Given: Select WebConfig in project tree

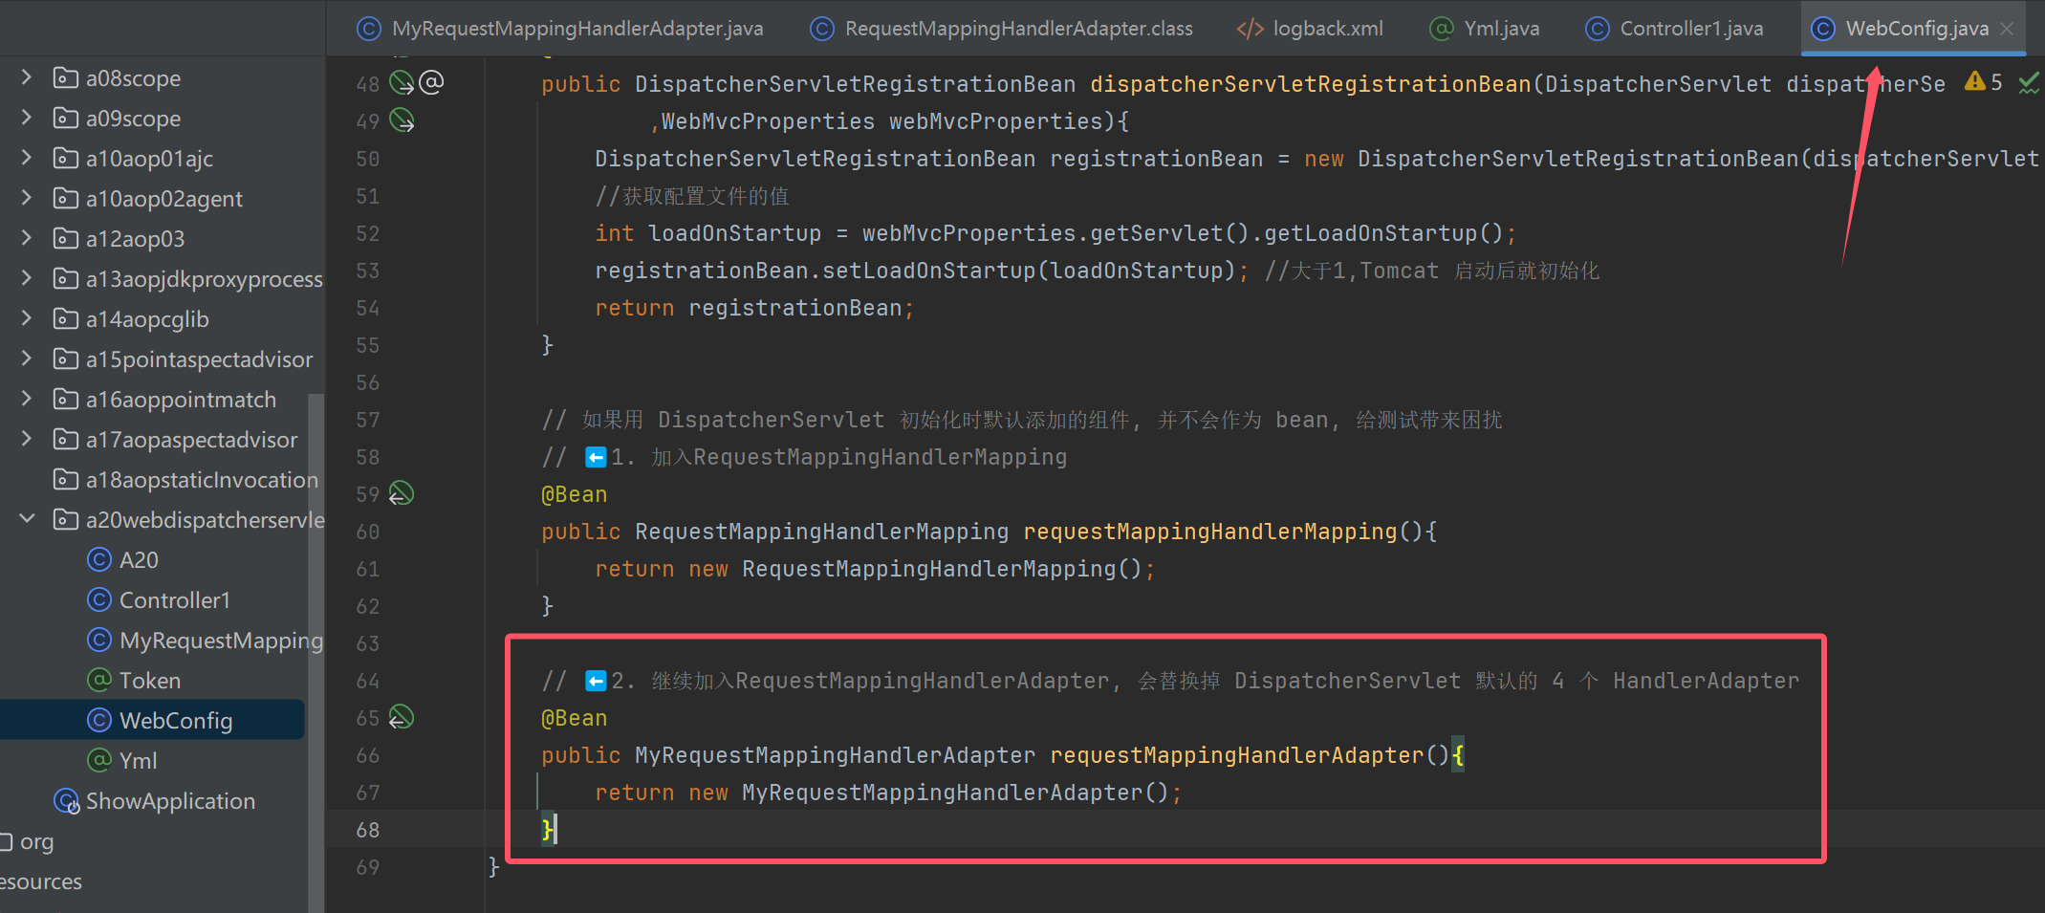Looking at the screenshot, I should (153, 720).
